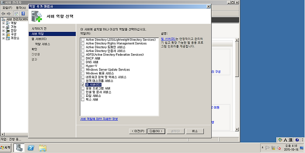
Task: Click show/hide console tree toolbar icon
Action: point(16,14)
